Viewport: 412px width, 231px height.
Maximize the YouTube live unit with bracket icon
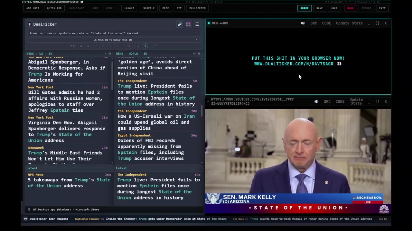(x=377, y=101)
